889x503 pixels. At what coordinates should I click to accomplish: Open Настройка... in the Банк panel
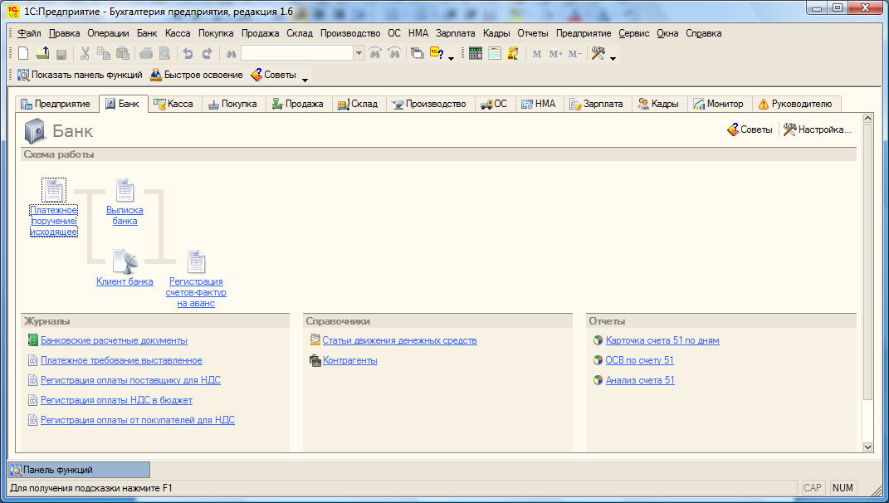click(817, 129)
